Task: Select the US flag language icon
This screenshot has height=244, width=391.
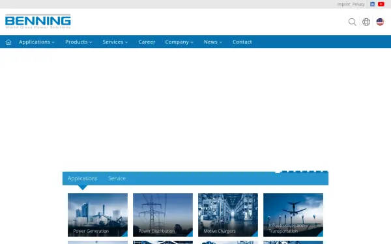Action: click(380, 22)
